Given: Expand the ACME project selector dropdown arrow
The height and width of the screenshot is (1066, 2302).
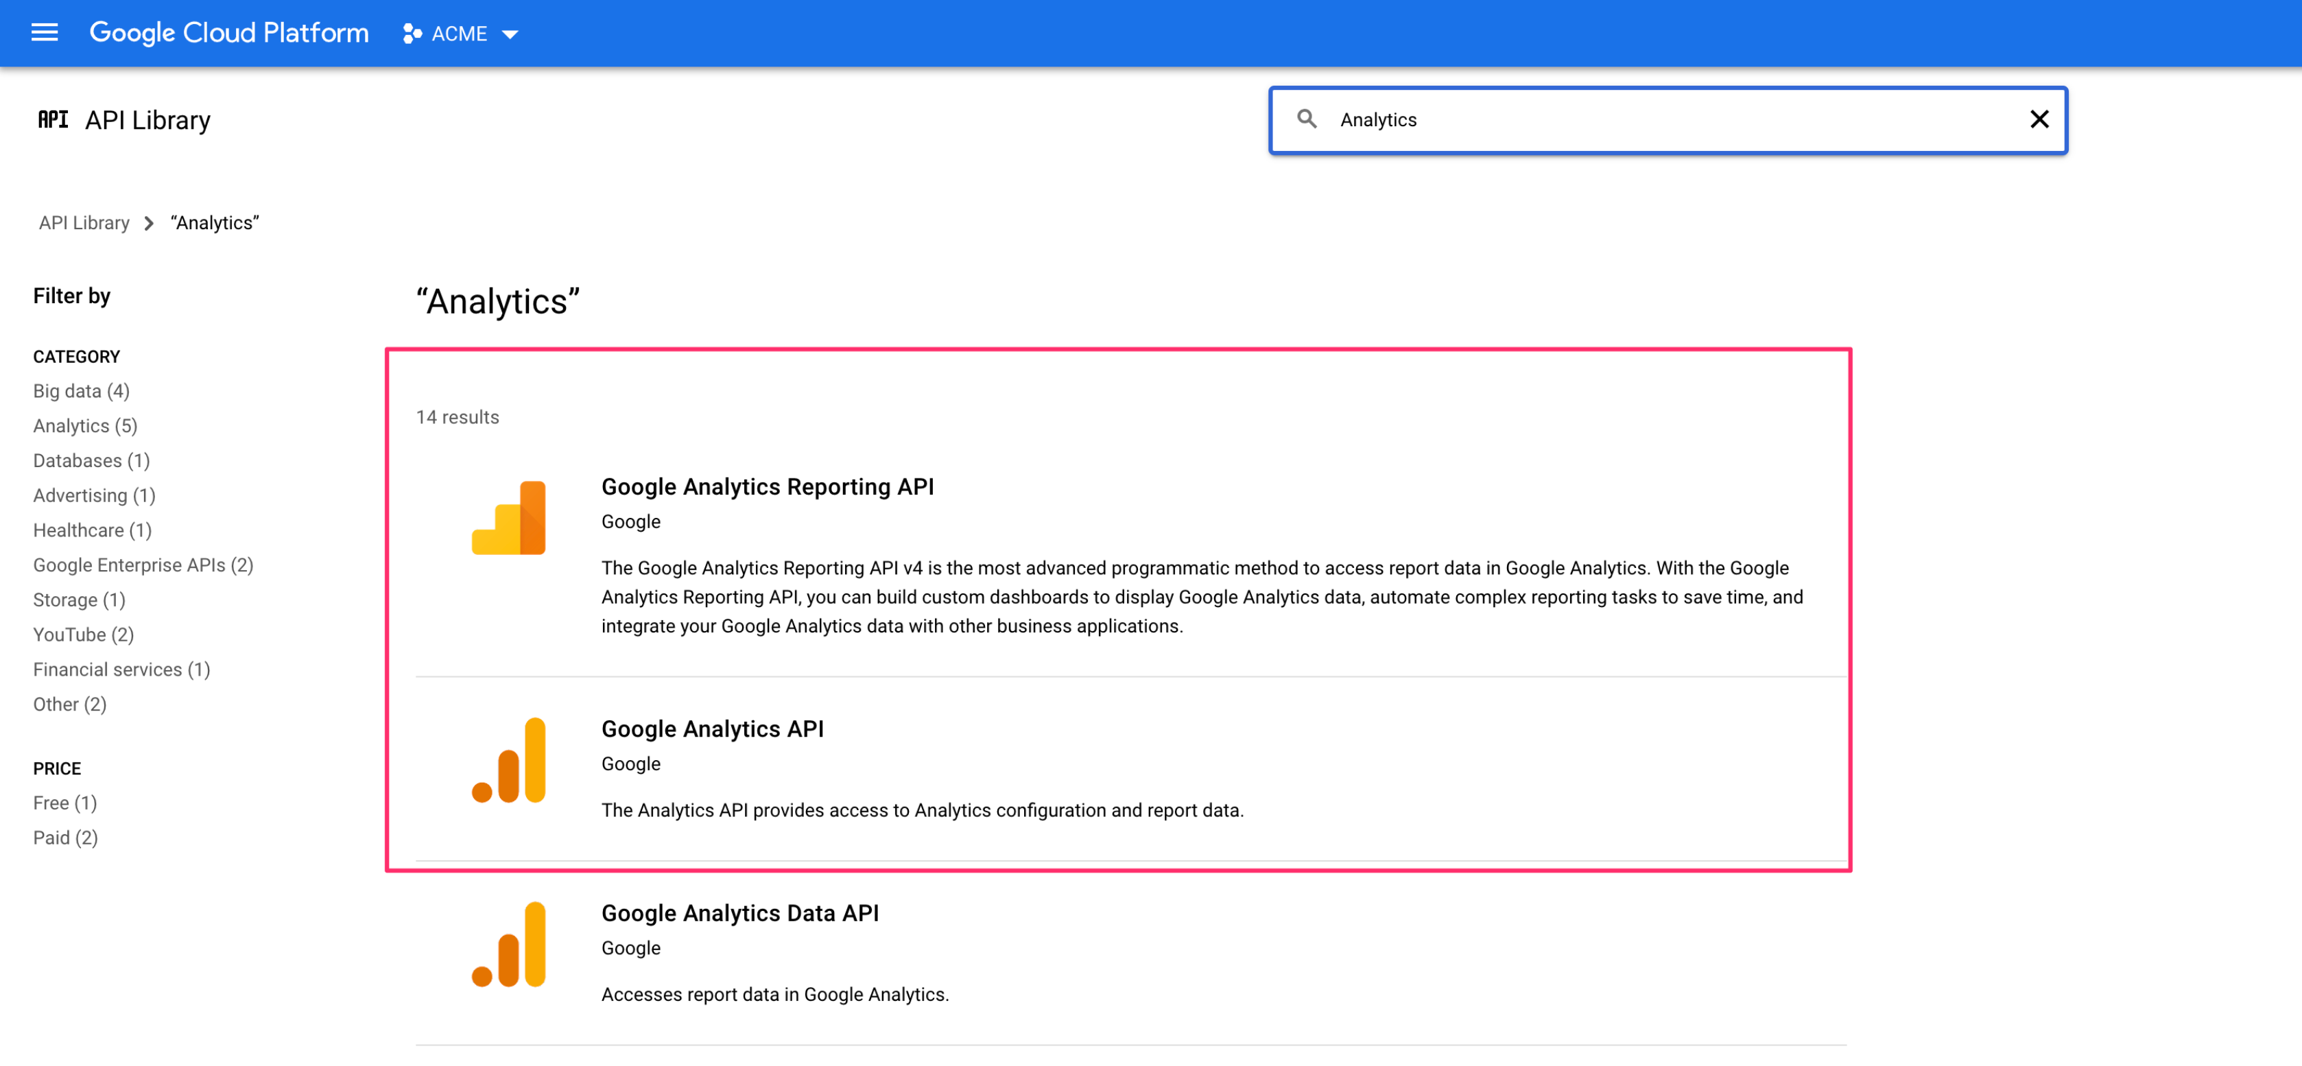Looking at the screenshot, I should (510, 35).
